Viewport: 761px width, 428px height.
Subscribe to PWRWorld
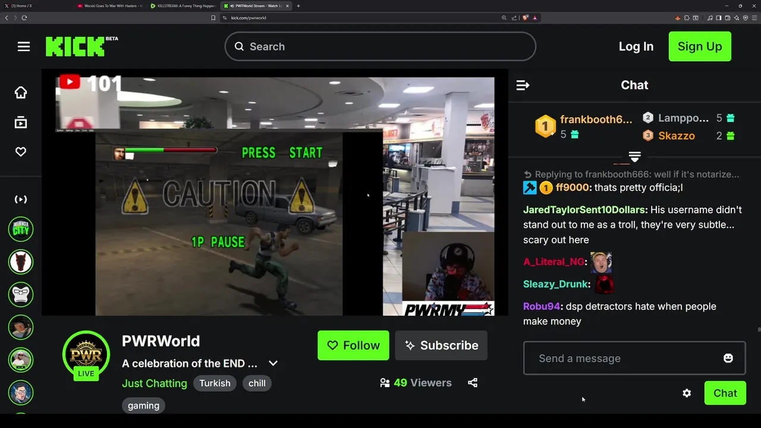[x=441, y=345]
